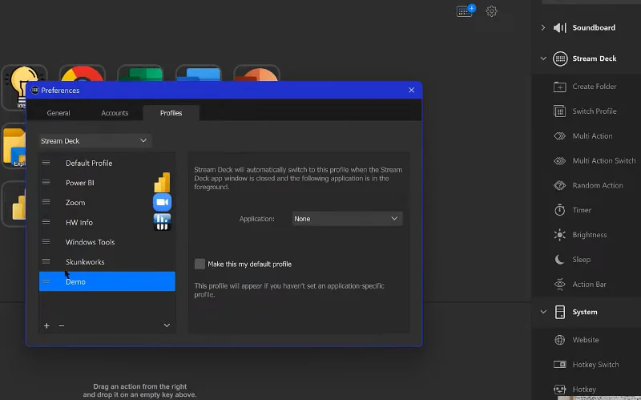Click the Brightness action label
The width and height of the screenshot is (641, 400).
click(x=590, y=235)
